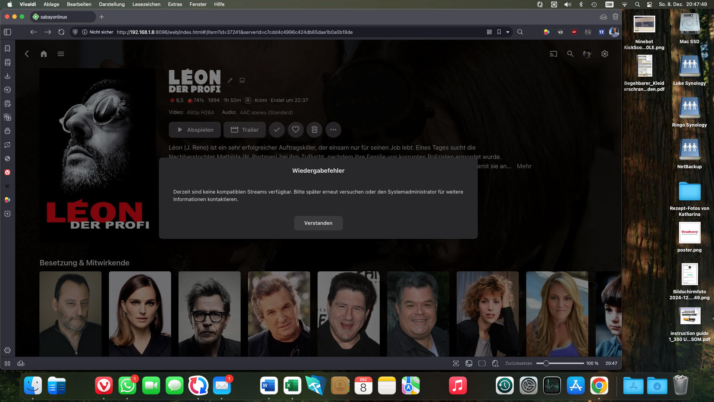Toggle the Vivaldi side panel
714x402 pixels.
(7, 32)
